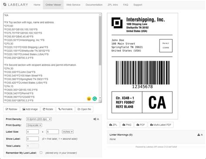Open the Web Service page

click(x=73, y=5)
